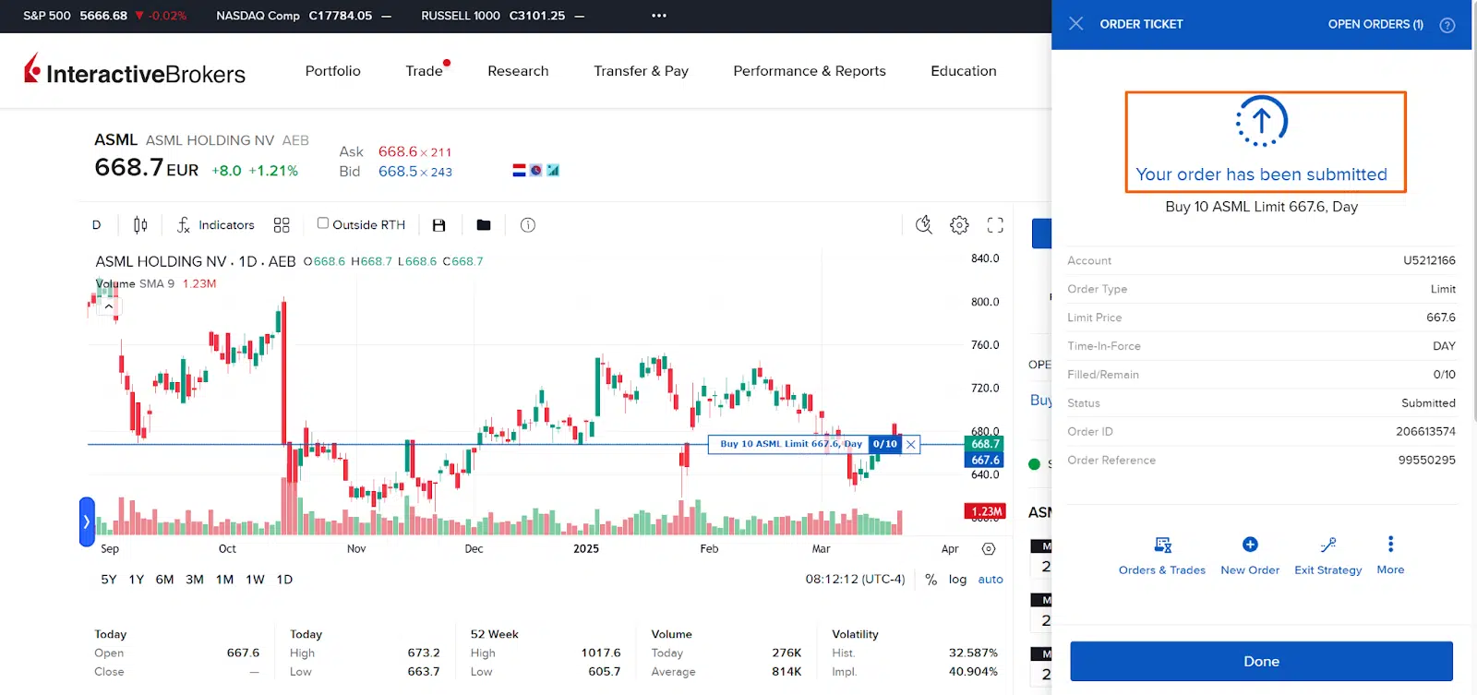This screenshot has height=695, width=1477.
Task: Click the S&P 500 index ticker
Action: 104,16
